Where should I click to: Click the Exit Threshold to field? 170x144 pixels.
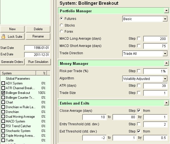125,138
